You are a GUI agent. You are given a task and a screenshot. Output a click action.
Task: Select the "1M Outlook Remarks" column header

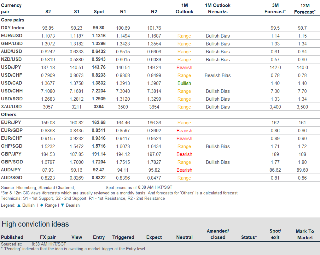tap(218, 9)
